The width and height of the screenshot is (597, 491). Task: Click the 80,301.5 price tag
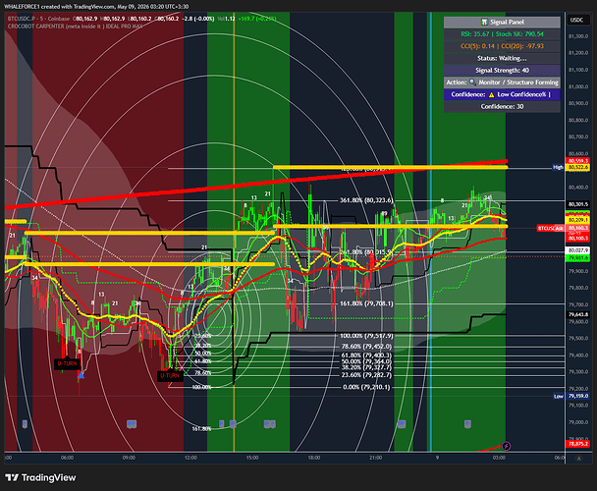pyautogui.click(x=578, y=204)
